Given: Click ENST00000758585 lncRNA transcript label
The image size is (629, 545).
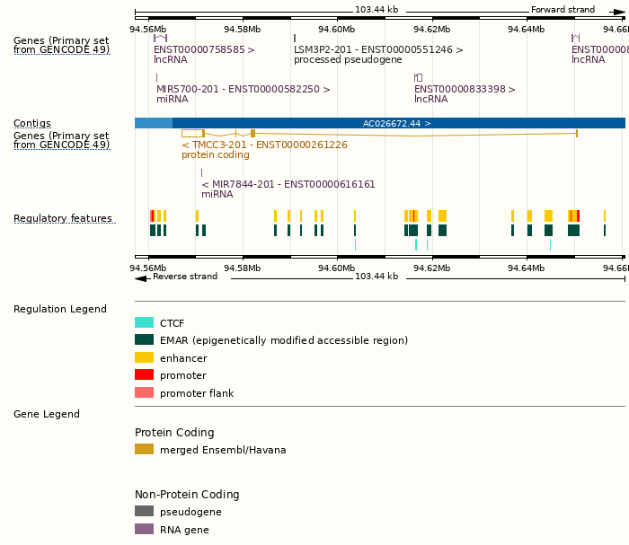Looking at the screenshot, I should point(204,49).
